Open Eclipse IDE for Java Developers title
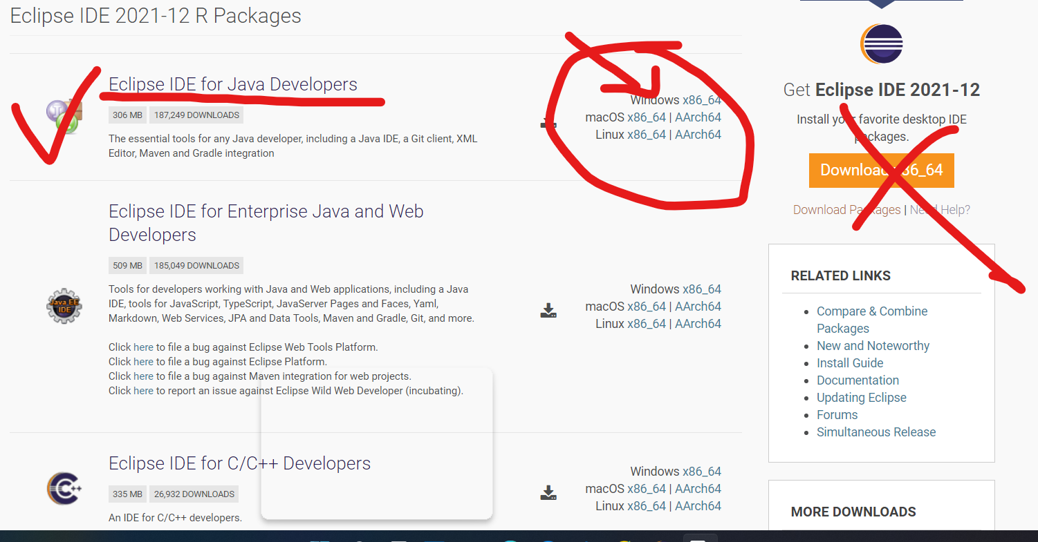Viewport: 1038px width, 542px height. pos(233,84)
